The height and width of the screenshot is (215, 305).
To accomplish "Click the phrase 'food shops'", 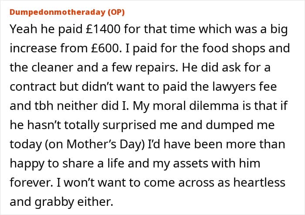I will (x=245, y=48).
